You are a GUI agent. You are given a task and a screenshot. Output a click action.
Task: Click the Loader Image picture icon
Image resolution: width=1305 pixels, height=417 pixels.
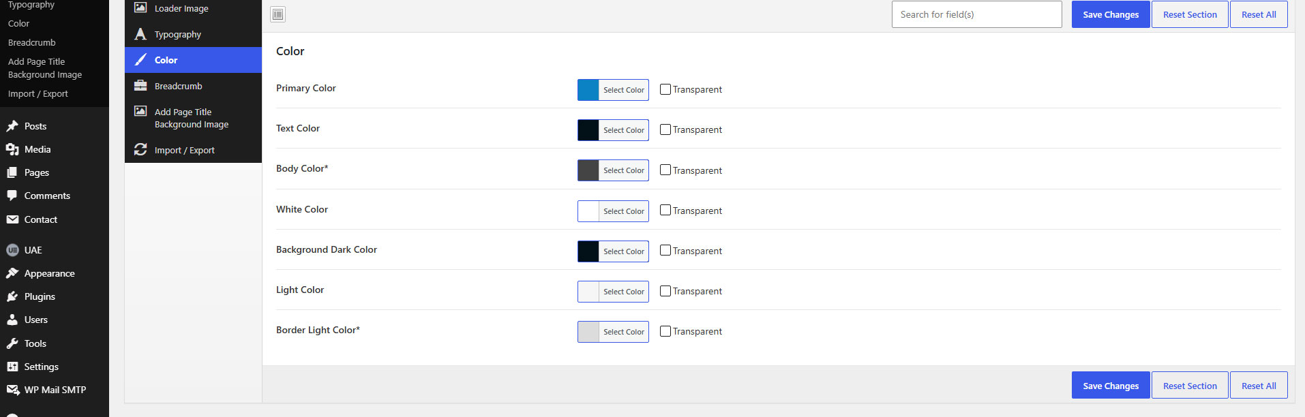click(140, 7)
